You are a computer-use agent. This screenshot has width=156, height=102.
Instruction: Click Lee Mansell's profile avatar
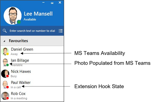[x=12, y=16]
